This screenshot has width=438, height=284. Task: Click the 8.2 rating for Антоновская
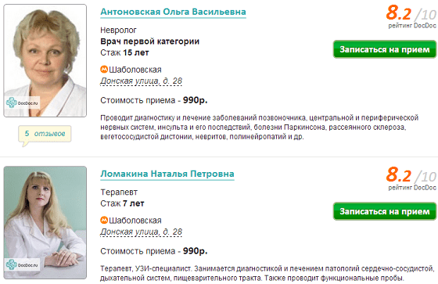399,13
